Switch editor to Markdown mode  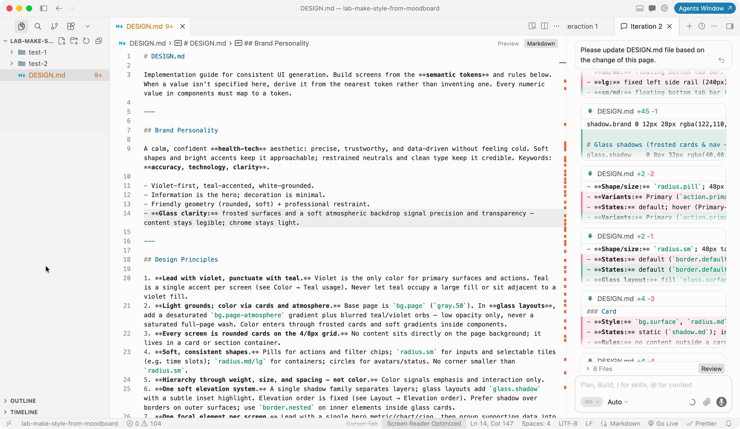pos(541,43)
